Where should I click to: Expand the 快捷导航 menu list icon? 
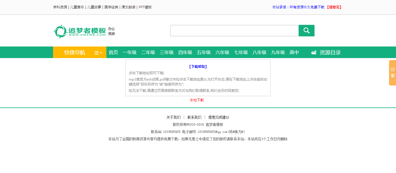point(98,53)
